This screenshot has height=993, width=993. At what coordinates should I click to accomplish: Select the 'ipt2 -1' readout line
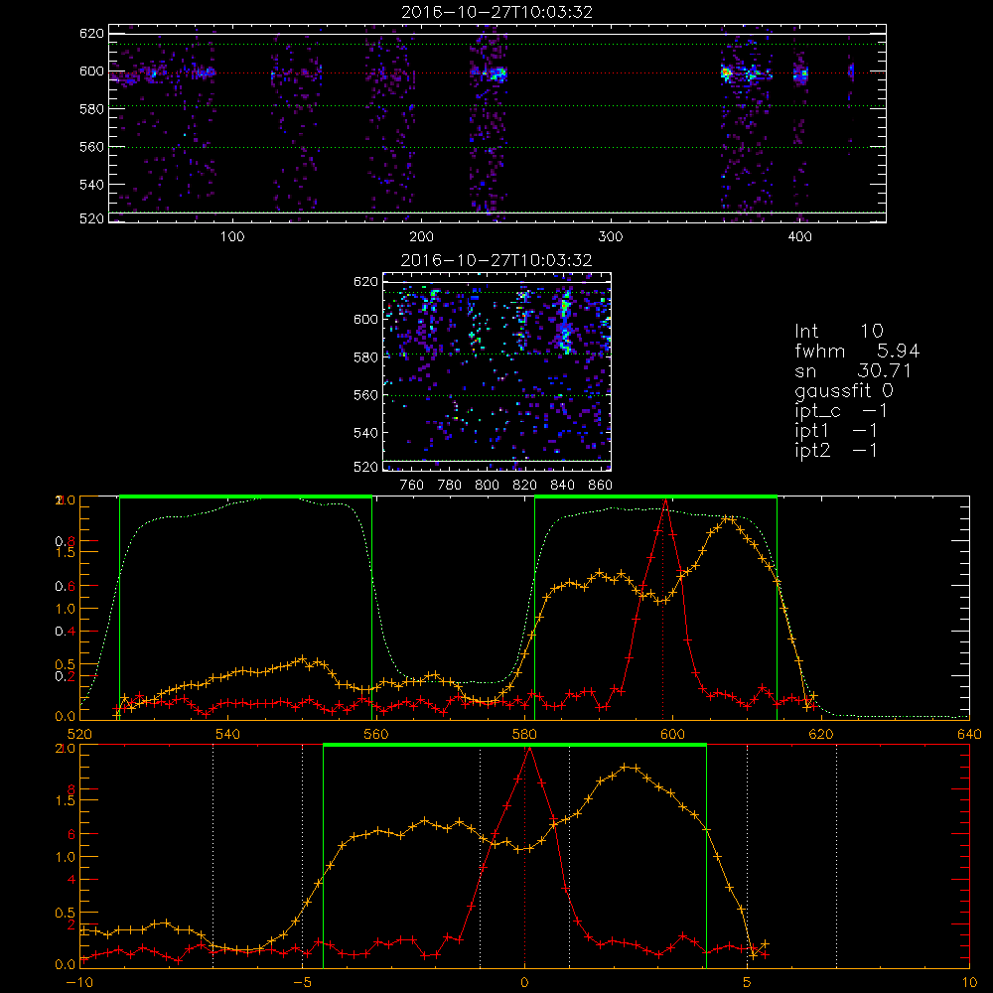[x=835, y=450]
